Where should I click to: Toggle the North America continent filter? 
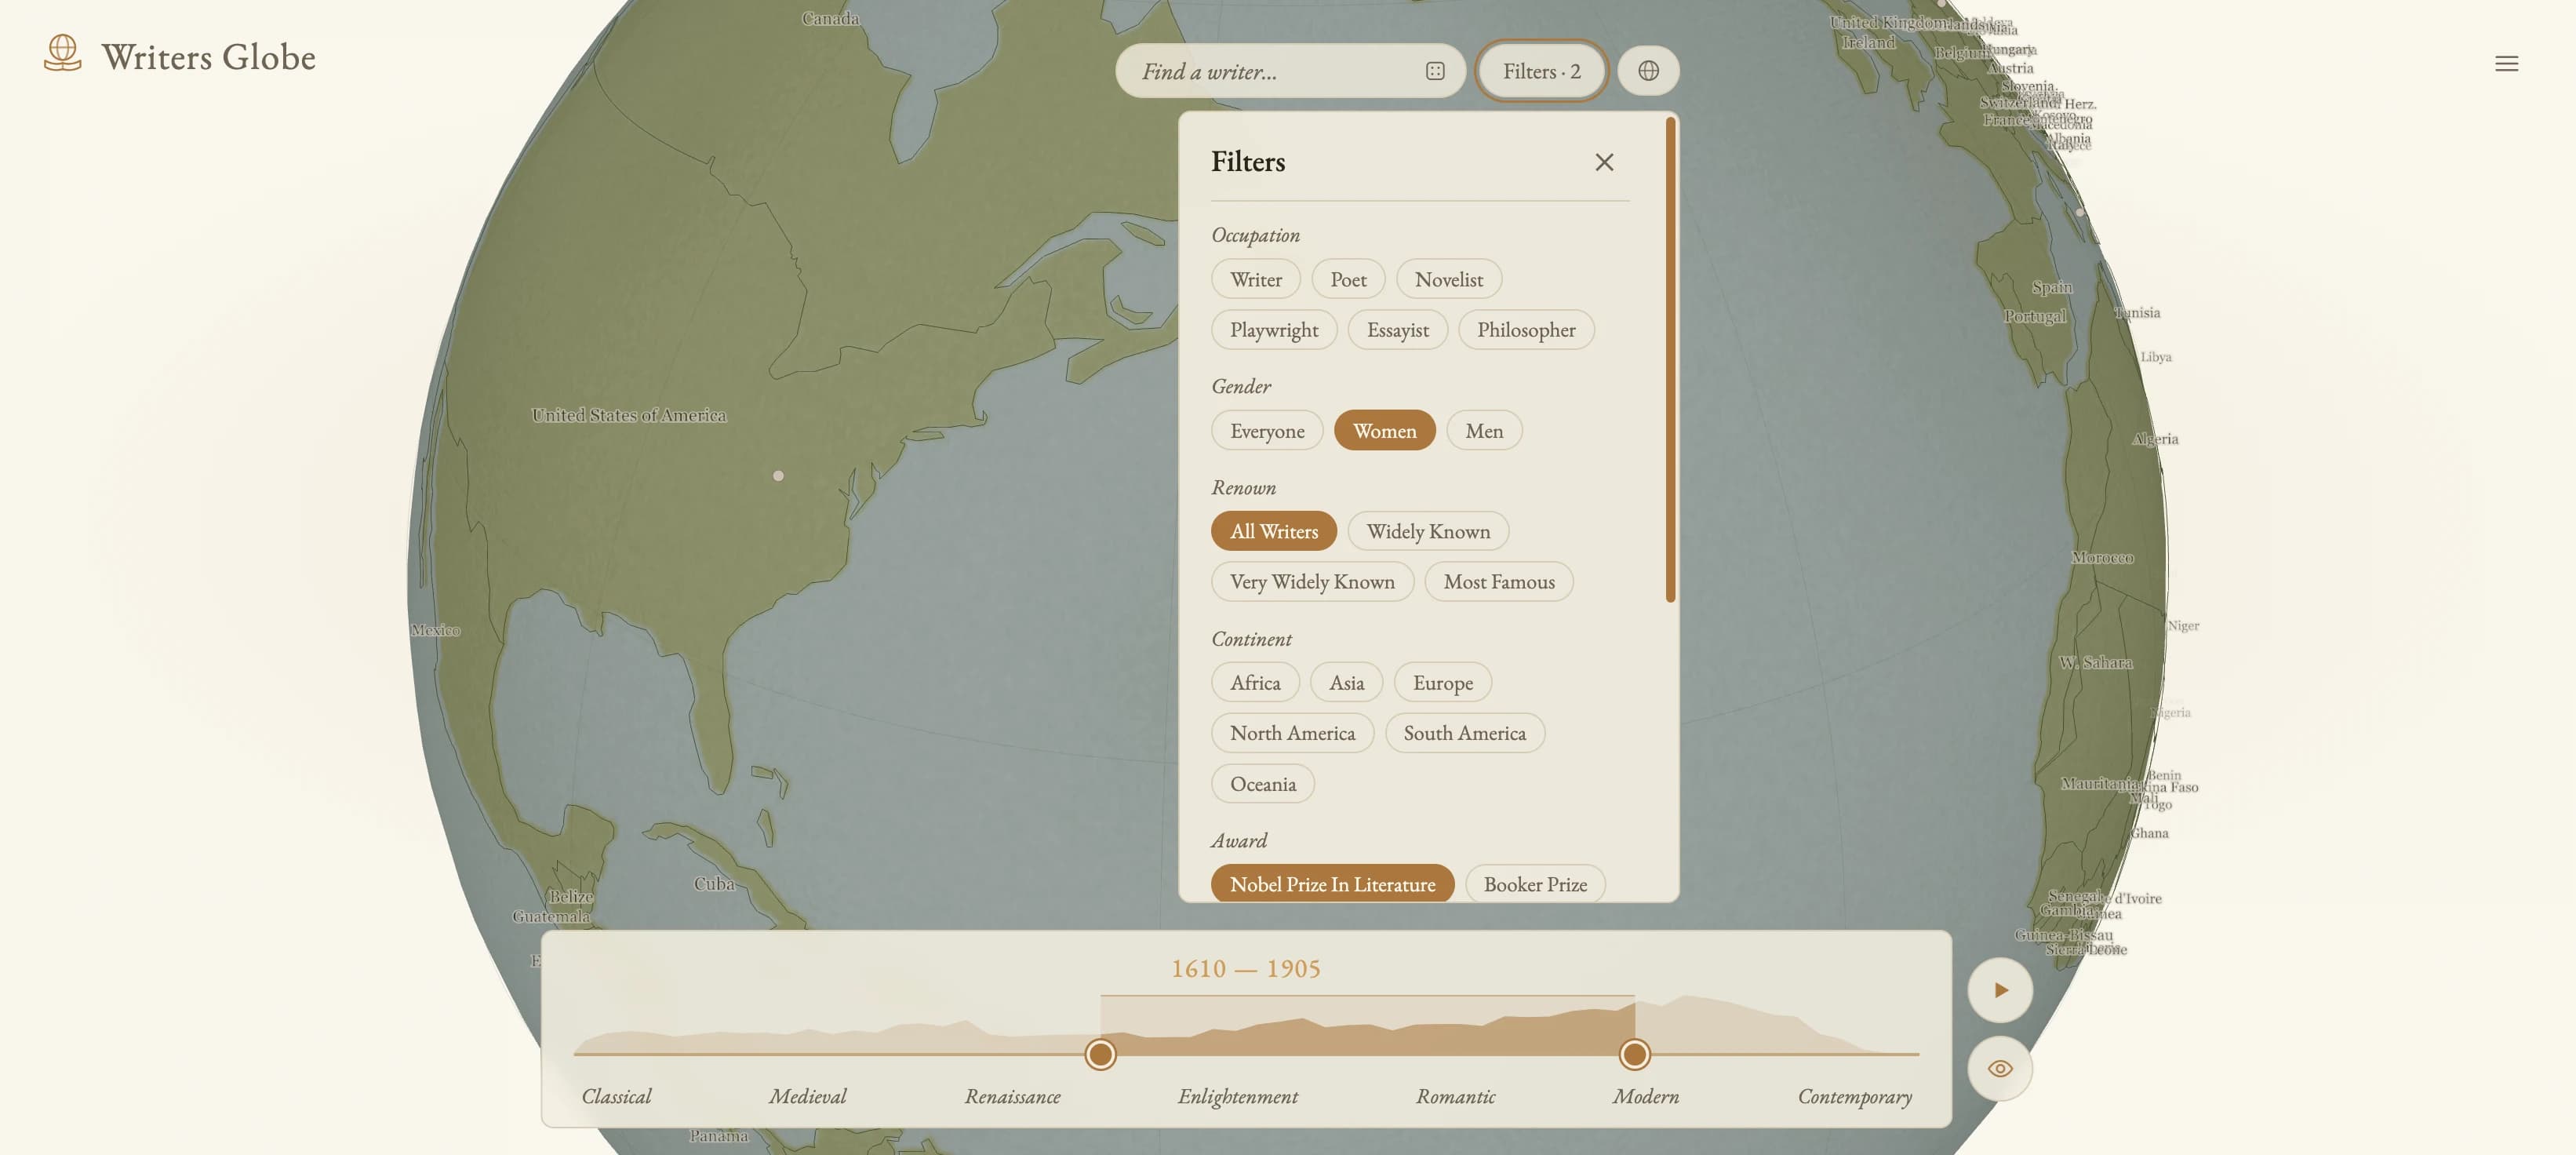click(1293, 733)
